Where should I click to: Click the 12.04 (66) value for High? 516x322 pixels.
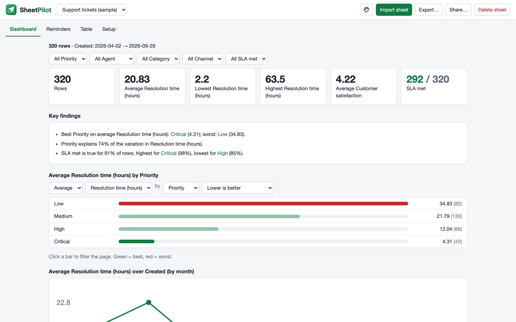click(451, 229)
